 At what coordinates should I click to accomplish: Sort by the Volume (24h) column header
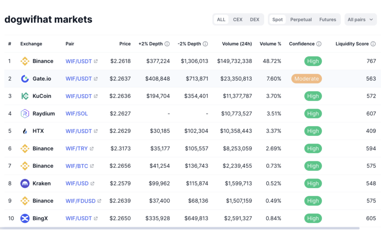[x=237, y=44]
